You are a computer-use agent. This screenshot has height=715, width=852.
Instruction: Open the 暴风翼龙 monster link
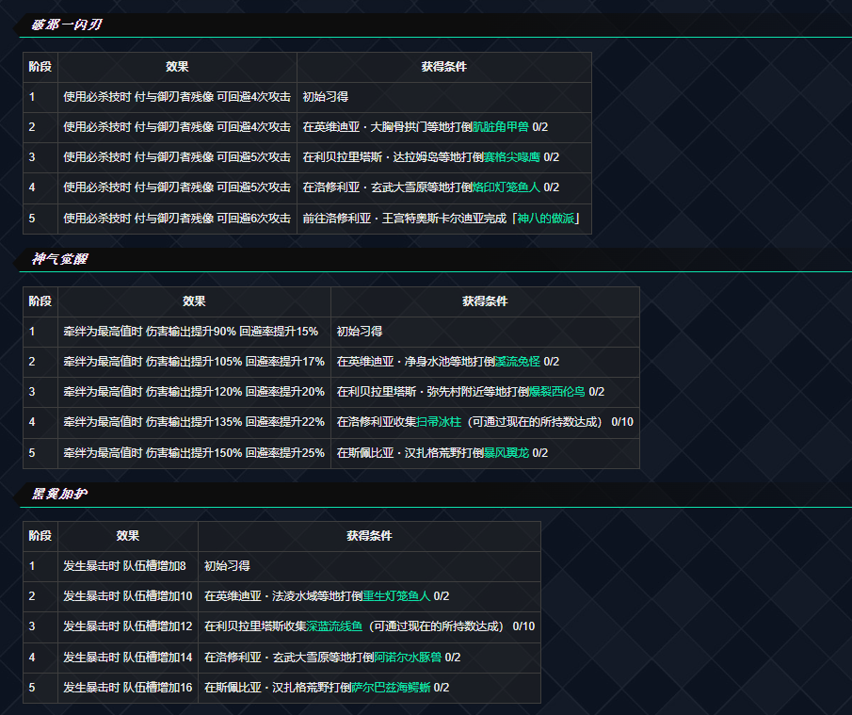click(x=506, y=453)
